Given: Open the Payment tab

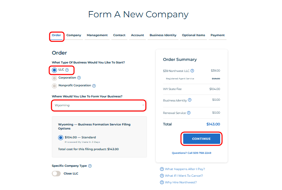Looking at the screenshot, I should click(x=218, y=35).
